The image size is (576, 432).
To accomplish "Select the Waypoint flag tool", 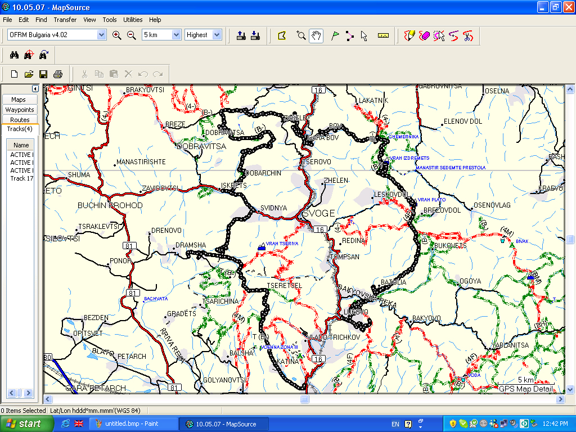I will (335, 35).
